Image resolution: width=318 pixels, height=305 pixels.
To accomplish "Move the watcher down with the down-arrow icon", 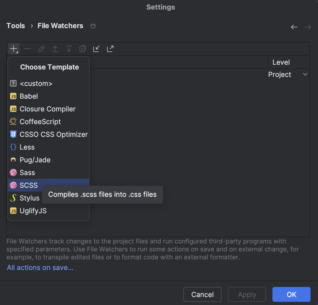I will point(69,49).
